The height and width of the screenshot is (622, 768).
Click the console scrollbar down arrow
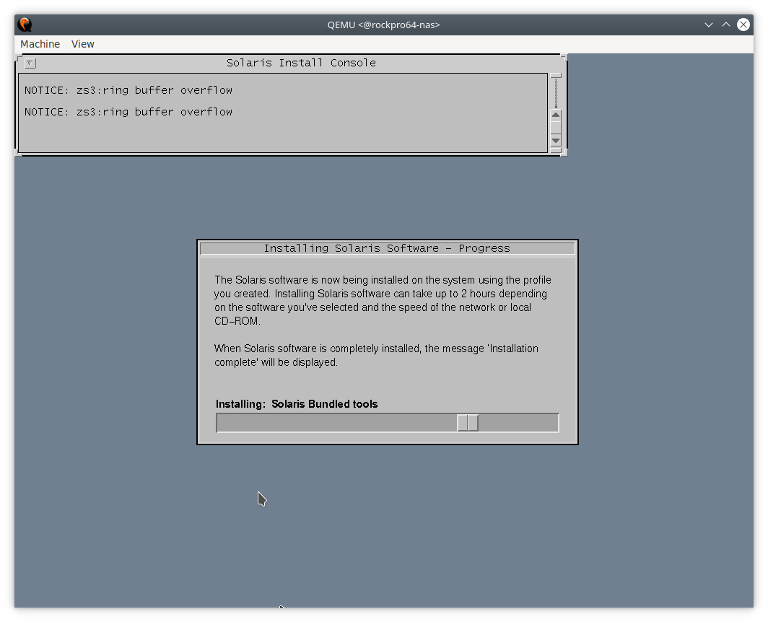pyautogui.click(x=556, y=141)
